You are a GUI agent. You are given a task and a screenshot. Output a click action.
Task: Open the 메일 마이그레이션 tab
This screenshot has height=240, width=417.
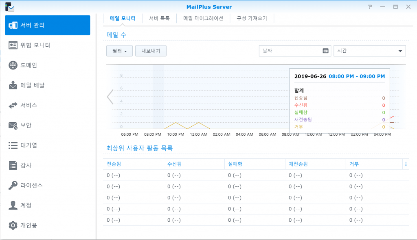[x=203, y=18]
